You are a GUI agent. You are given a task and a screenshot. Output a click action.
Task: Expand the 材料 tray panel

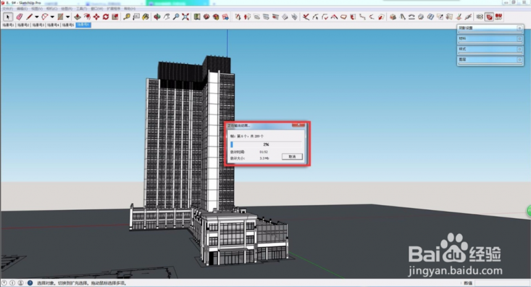coord(490,38)
